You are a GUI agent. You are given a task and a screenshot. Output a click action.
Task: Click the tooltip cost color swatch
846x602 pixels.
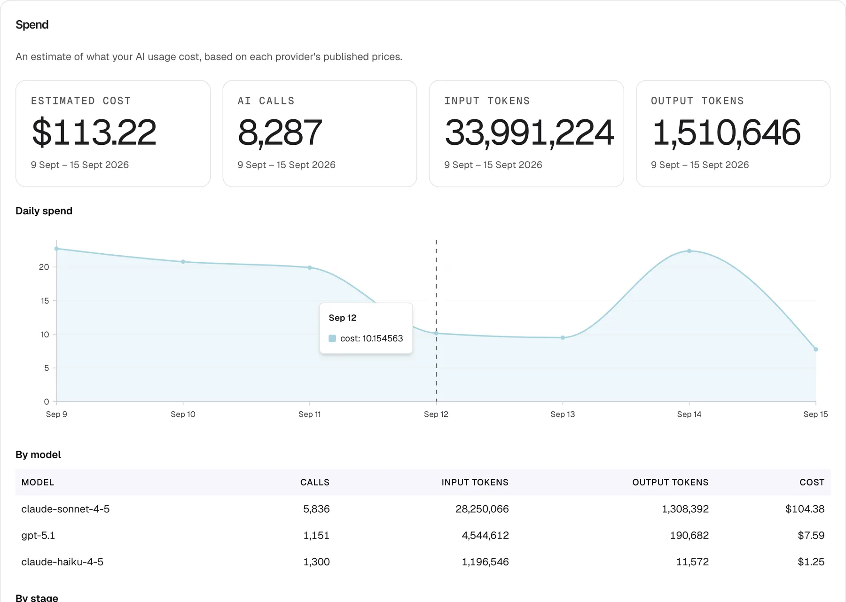click(x=332, y=338)
